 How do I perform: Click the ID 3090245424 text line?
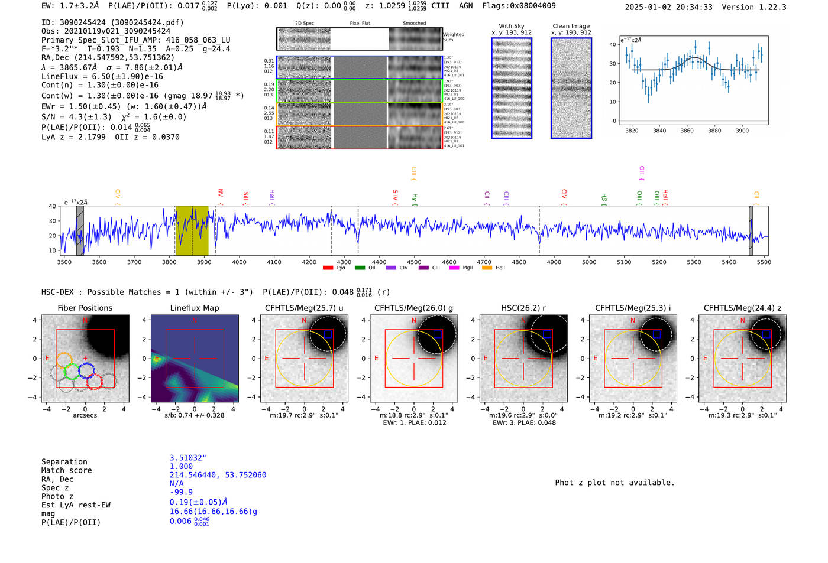click(112, 22)
